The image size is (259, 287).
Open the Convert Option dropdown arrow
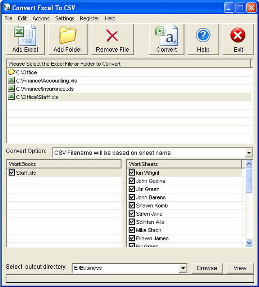249,153
